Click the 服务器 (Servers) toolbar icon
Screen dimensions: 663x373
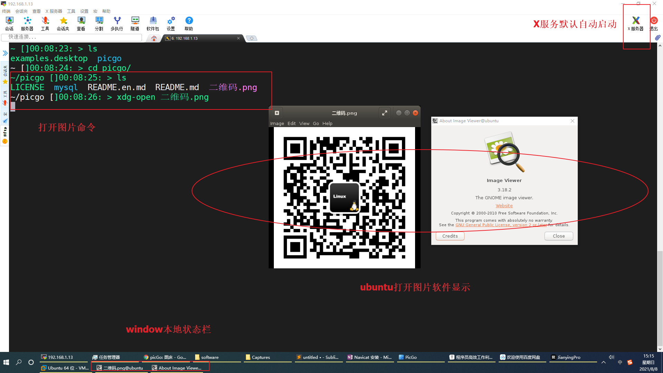point(27,24)
